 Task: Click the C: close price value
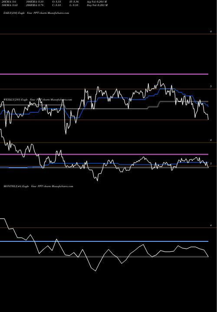click(x=56, y=5)
